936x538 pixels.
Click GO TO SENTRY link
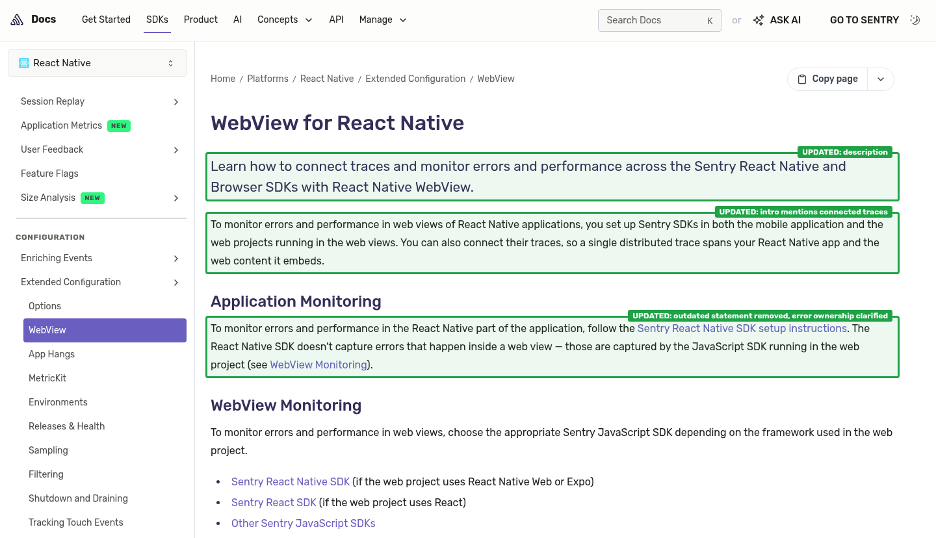point(864,20)
